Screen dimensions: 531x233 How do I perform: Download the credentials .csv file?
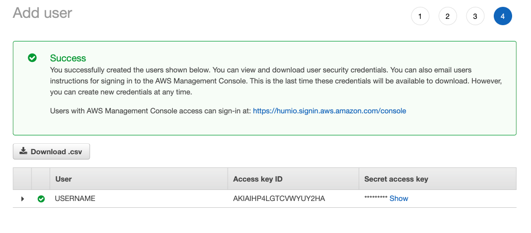point(51,152)
